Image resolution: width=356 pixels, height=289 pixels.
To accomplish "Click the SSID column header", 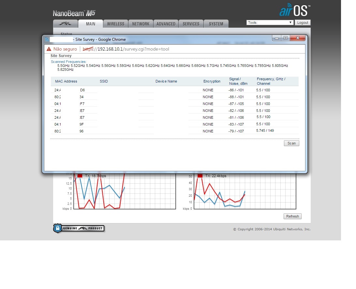I will tap(104, 81).
